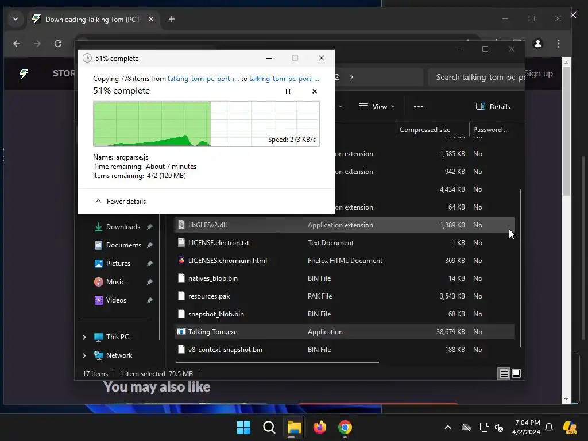Viewport: 588px width, 441px height.
Task: Click the Talking Tom.exe file icon
Action: coord(181,331)
